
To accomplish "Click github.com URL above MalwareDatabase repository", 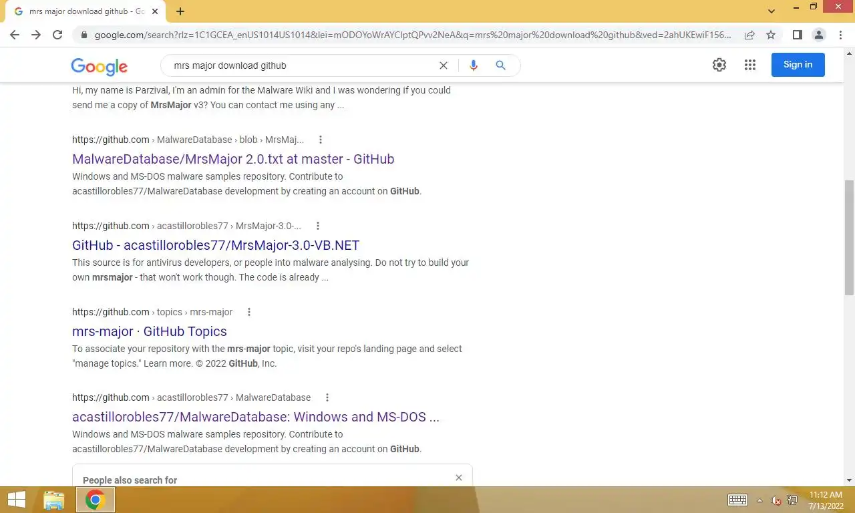I will pyautogui.click(x=111, y=397).
